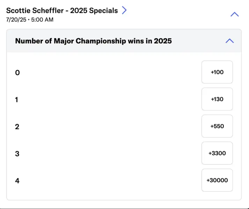This screenshot has height=209, width=249.
Task: Collapse the Number of Major Championship wins market
Action: coord(229,41)
